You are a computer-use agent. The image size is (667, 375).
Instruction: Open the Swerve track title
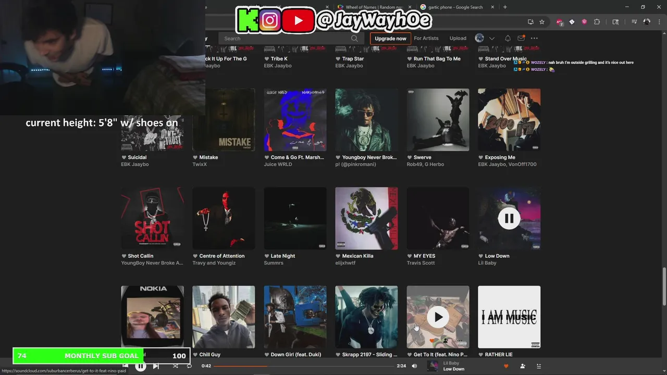423,157
